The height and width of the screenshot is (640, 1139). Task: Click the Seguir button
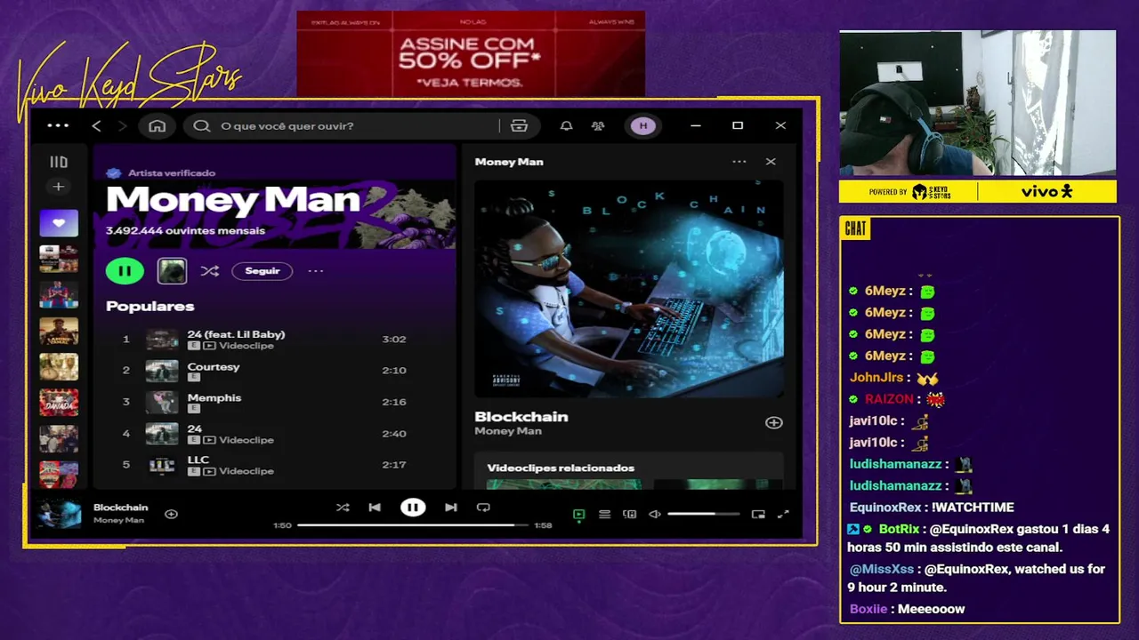pos(263,271)
